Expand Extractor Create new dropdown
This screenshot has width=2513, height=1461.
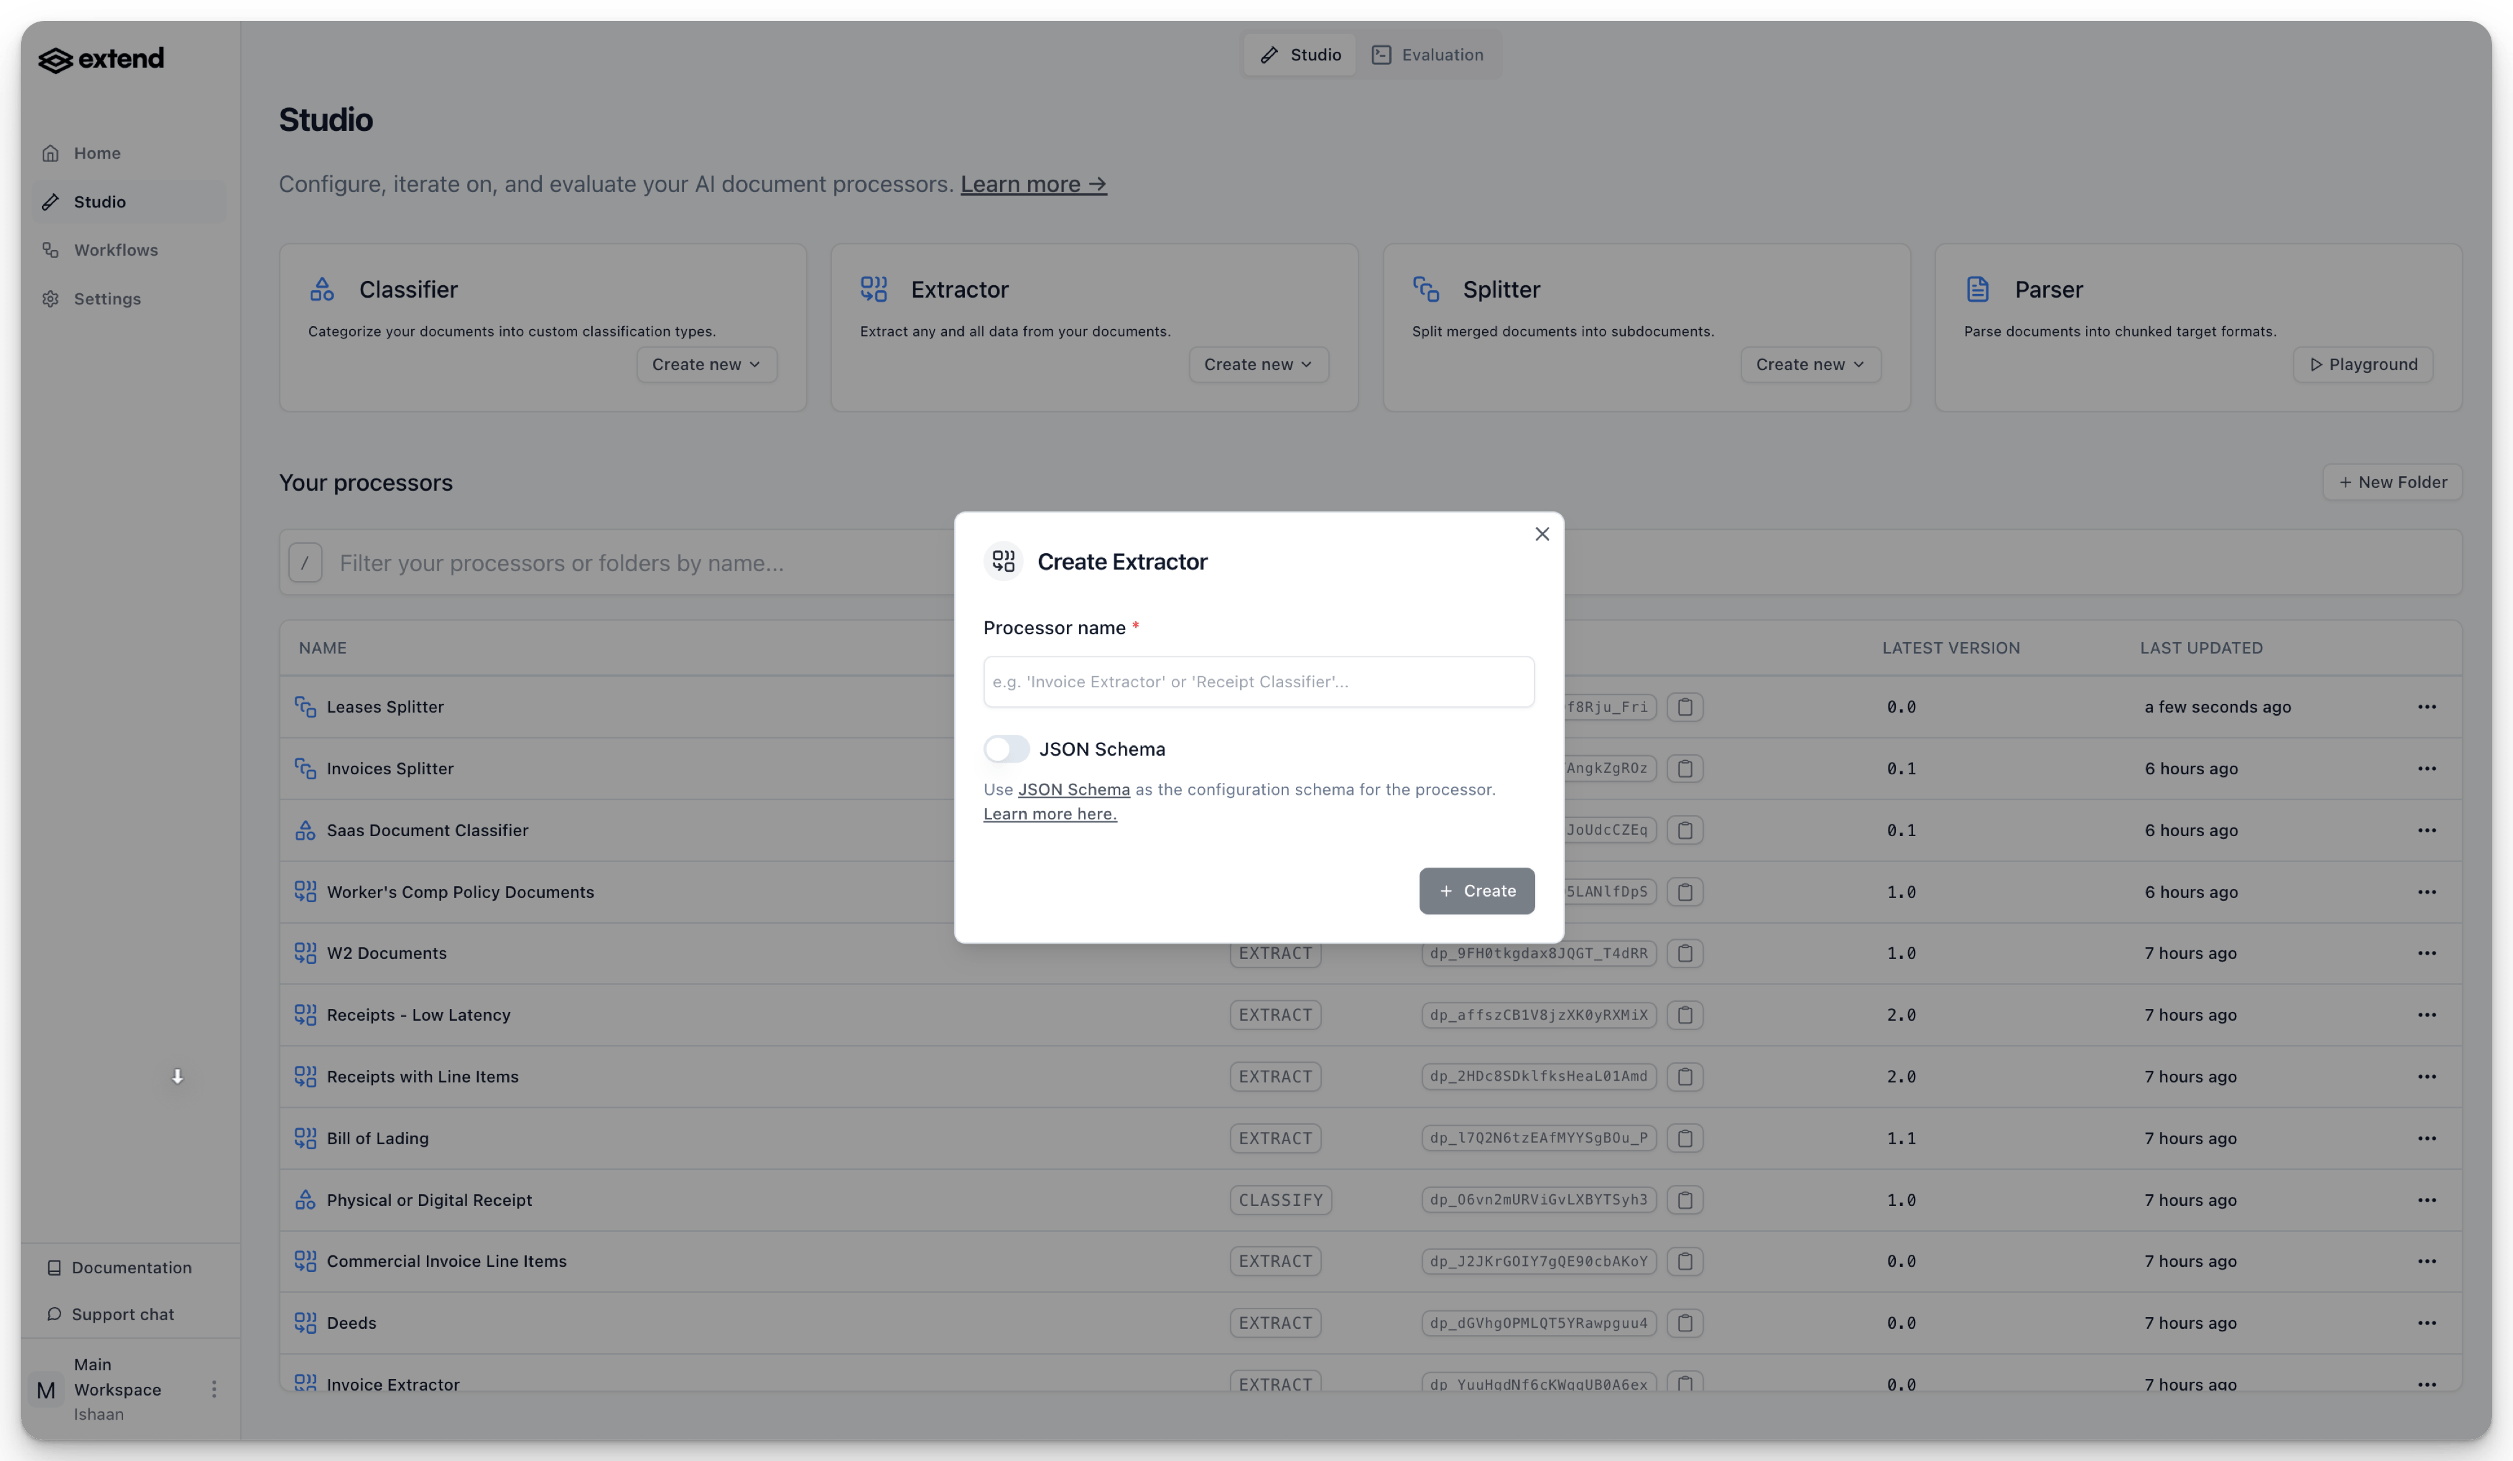[x=1258, y=365]
